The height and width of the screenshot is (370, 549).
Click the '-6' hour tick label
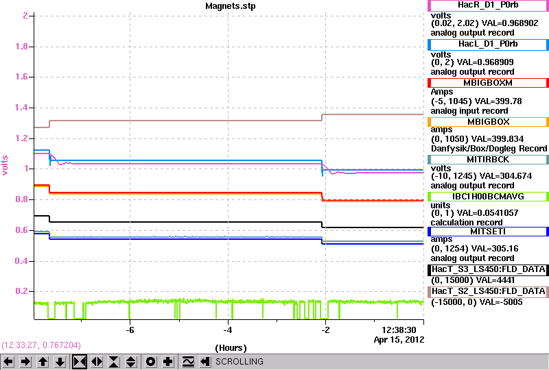pos(130,330)
